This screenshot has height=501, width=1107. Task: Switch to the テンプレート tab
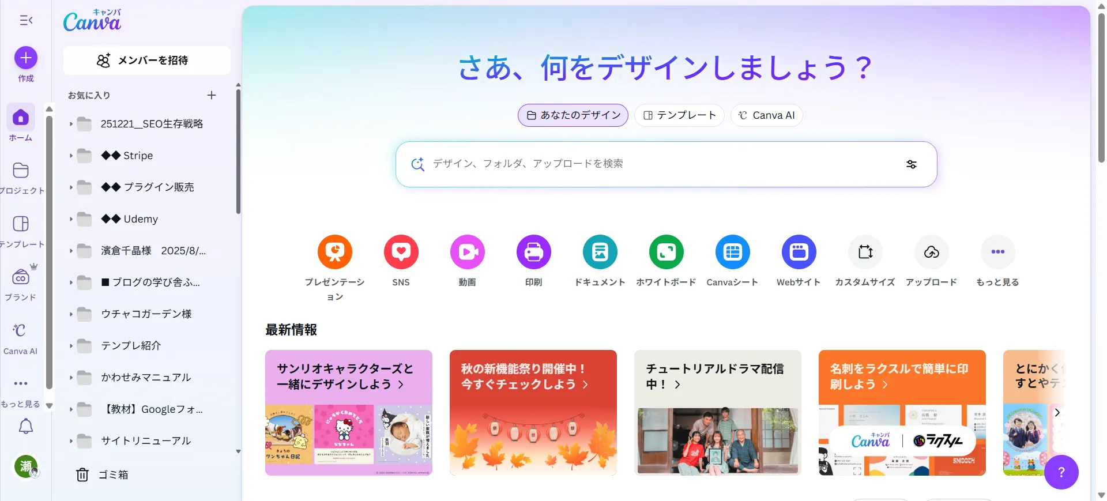click(x=679, y=115)
